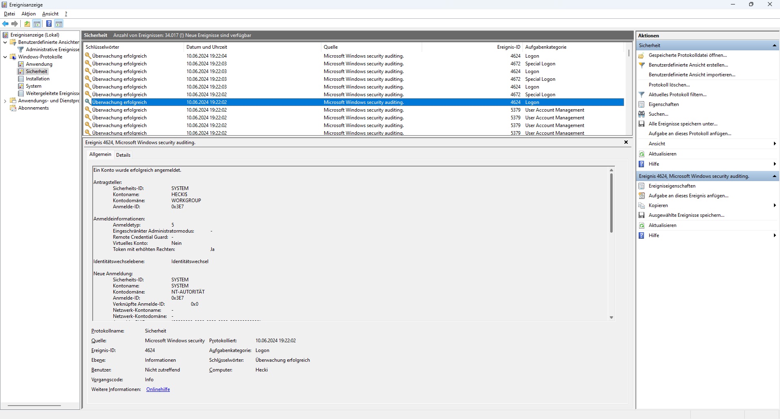Collapse the 'Benutzerdefinierte Ansichten' tree node
This screenshot has height=419, width=780.
4,42
